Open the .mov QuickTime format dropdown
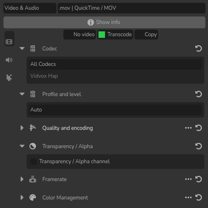Screen dimensions: 208x208 tap(132, 8)
